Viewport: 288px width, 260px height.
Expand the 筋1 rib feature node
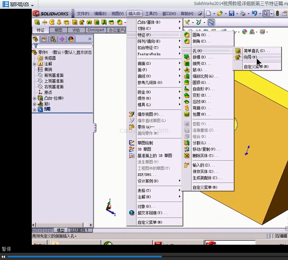pyautogui.click(x=35, y=104)
